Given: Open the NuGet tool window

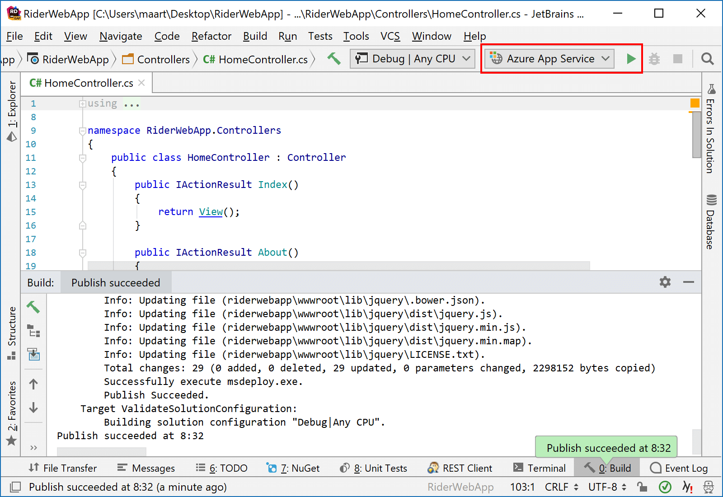Looking at the screenshot, I should coord(293,468).
